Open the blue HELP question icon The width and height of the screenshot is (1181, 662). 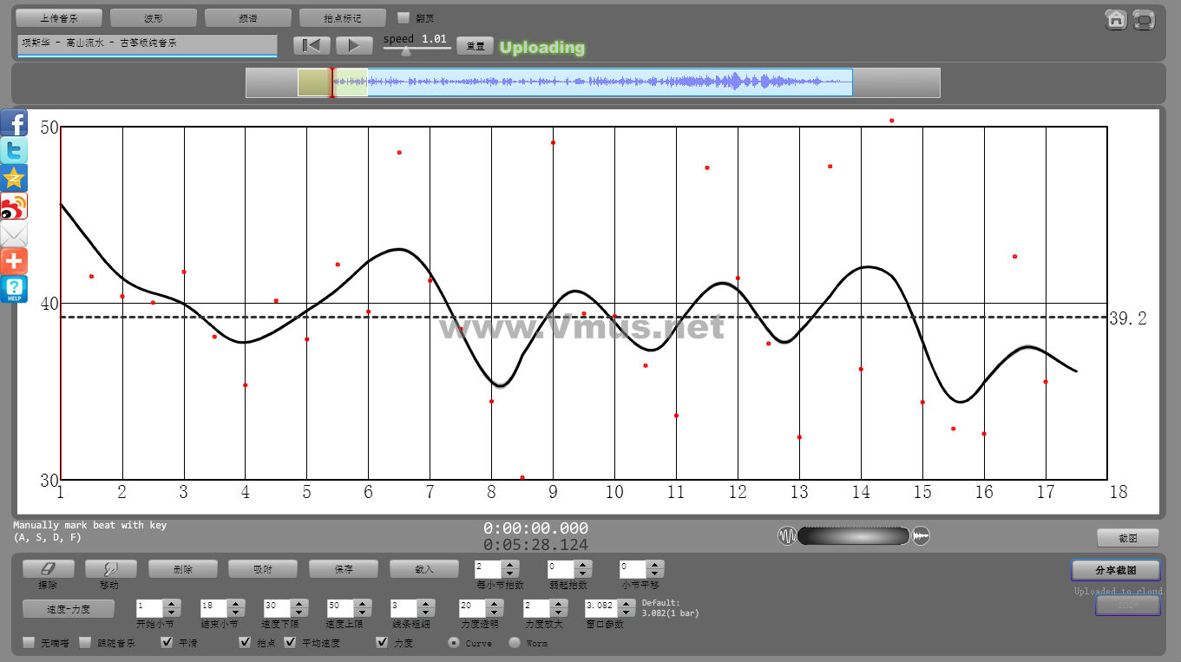coord(14,289)
